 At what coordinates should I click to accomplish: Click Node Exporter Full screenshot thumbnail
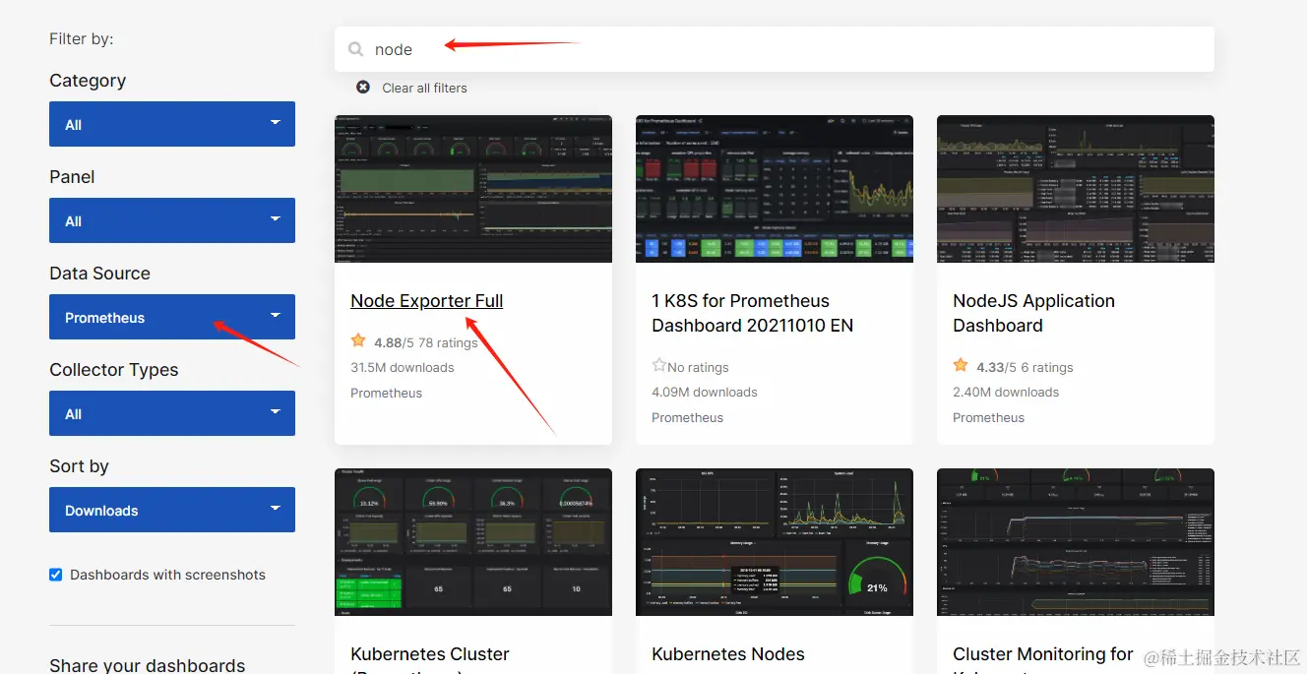point(473,189)
